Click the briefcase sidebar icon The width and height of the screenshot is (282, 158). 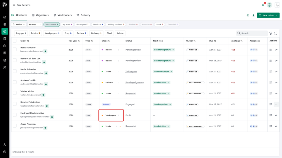[5, 46]
